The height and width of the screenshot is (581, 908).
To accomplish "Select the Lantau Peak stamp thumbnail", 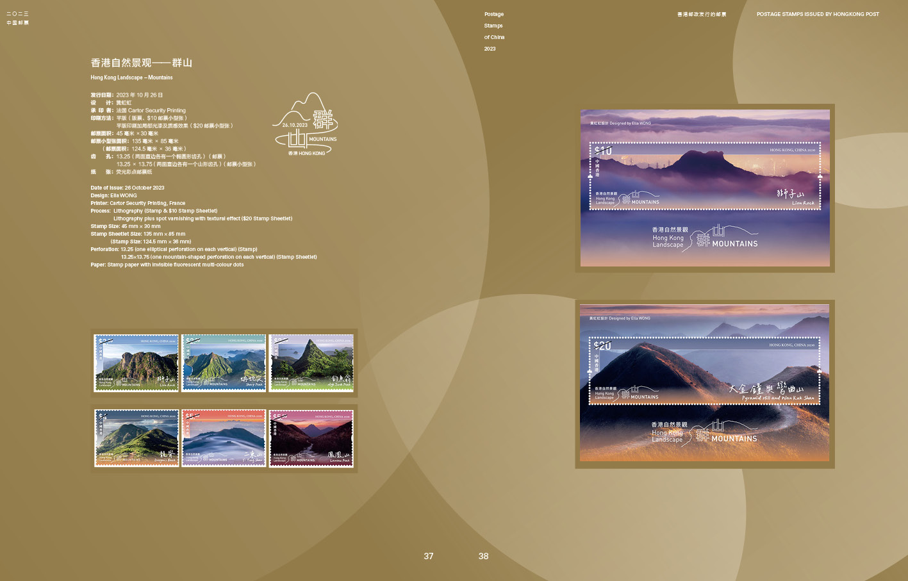I will coord(311,438).
